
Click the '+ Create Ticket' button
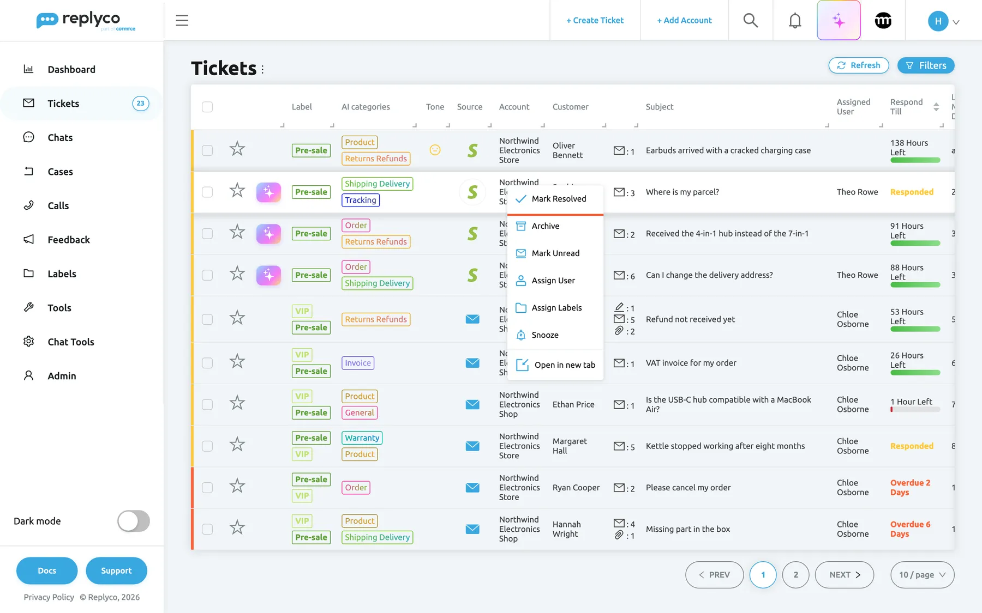point(595,21)
